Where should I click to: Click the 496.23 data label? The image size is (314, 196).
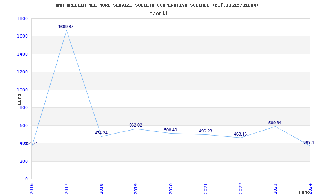[205, 131]
